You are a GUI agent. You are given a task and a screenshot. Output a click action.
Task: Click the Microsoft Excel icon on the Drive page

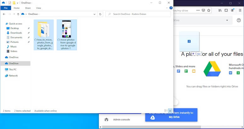click(238, 73)
